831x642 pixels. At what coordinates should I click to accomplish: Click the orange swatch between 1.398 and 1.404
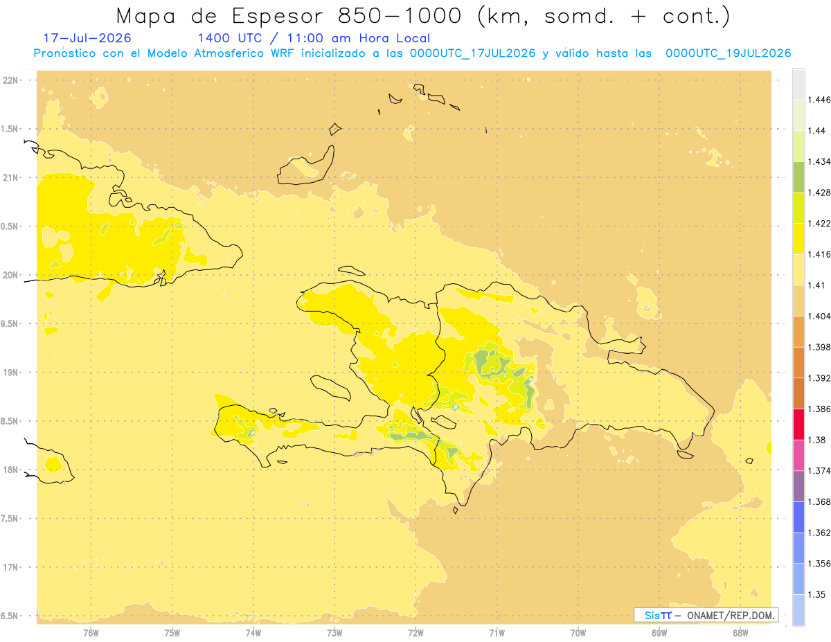pos(798,332)
